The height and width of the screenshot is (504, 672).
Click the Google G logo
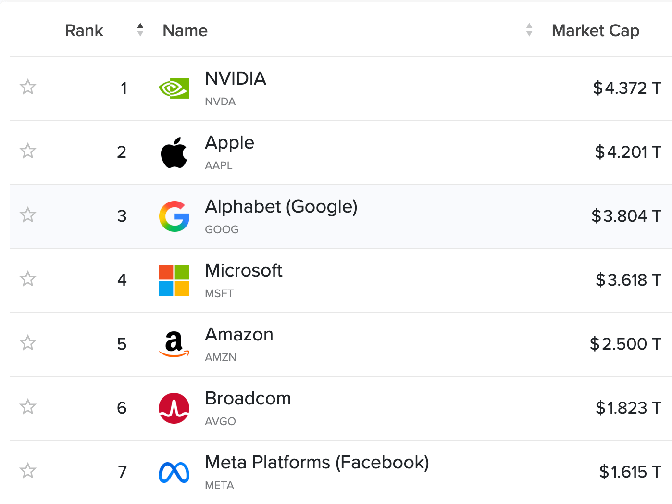[174, 216]
